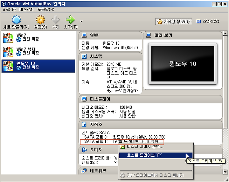
Task: Click the 호스트 드라이버 audio label
Action: pyautogui.click(x=96, y=158)
